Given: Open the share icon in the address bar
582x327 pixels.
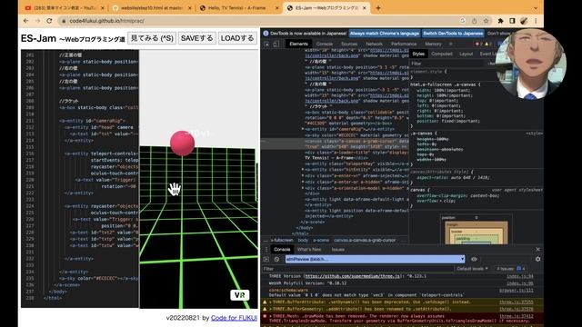Looking at the screenshot, I should (474, 21).
